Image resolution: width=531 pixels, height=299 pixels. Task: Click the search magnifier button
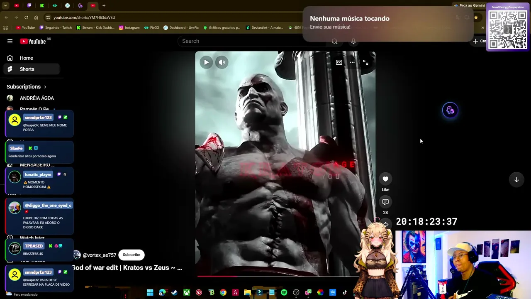334,41
